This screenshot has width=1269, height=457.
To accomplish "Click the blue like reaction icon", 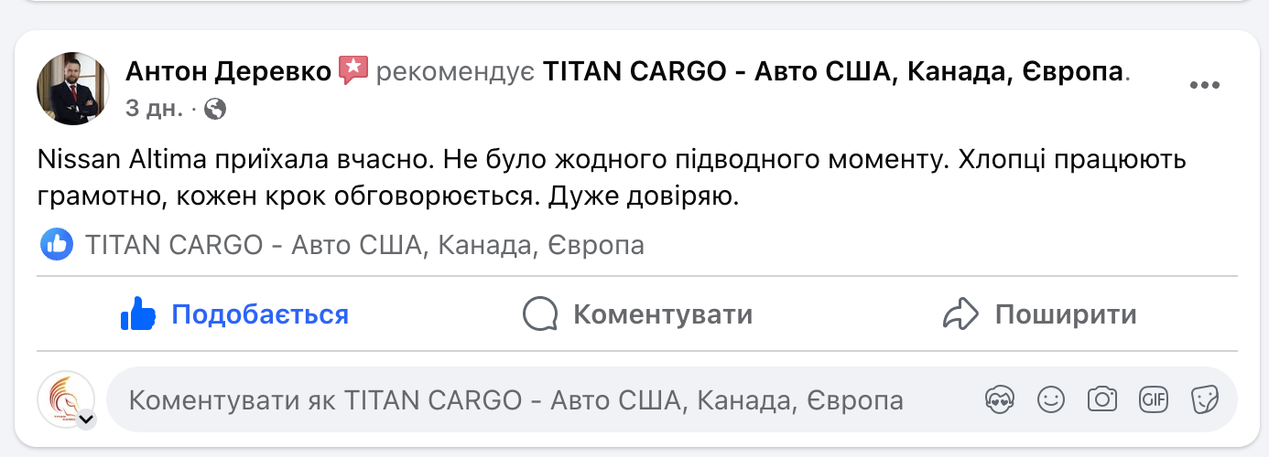I will click(57, 245).
